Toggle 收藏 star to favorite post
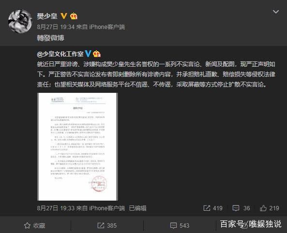 tap(34, 225)
